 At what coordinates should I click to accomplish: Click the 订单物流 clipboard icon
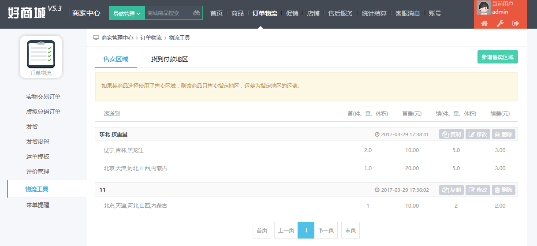coord(41,54)
